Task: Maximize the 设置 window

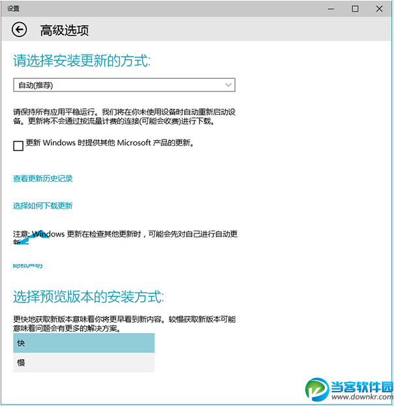Action: pos(355,9)
